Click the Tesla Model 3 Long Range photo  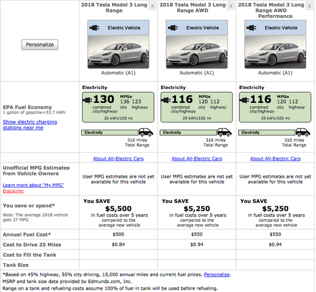118,52
